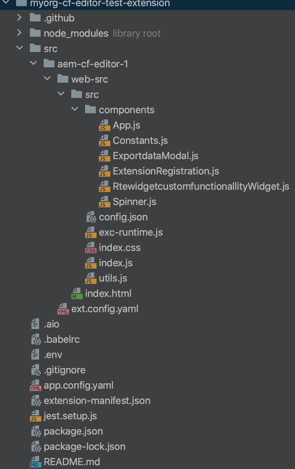Viewport: 295px width, 469px height.
Task: Click the JS icon next to App.js
Action: click(104, 125)
